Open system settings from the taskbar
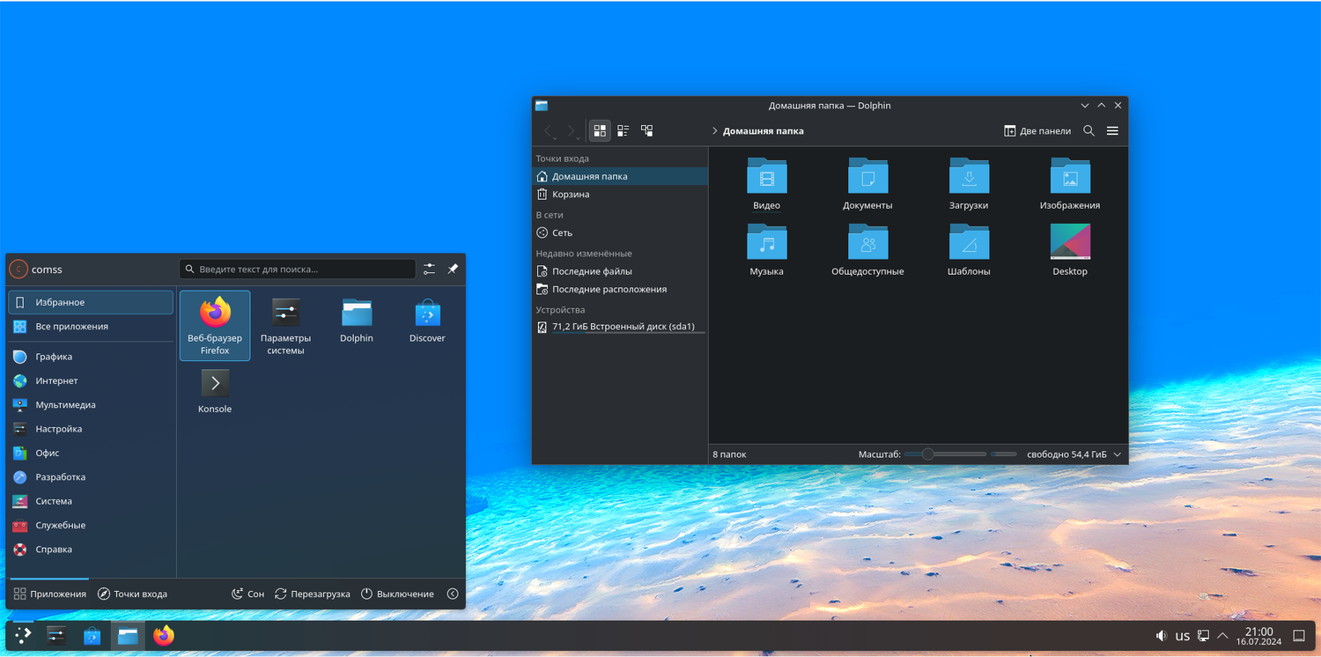The width and height of the screenshot is (1321, 657). (x=56, y=636)
